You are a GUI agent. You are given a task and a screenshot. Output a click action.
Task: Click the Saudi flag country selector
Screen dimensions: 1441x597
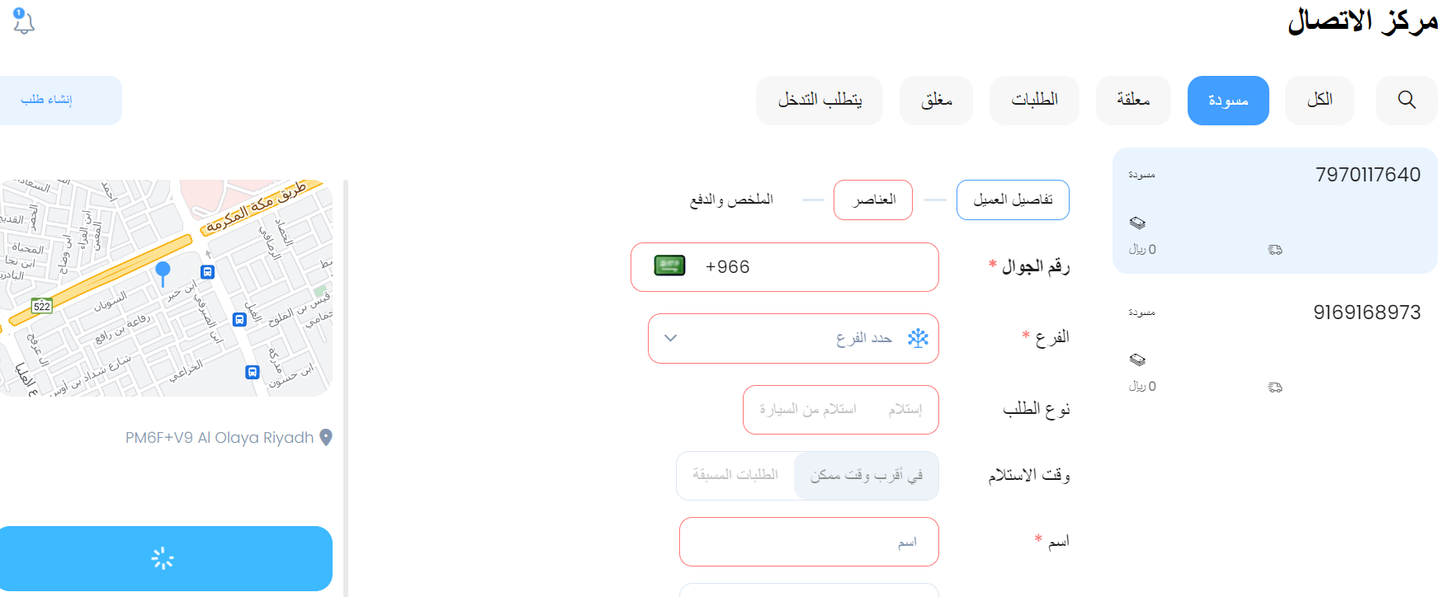pos(669,266)
